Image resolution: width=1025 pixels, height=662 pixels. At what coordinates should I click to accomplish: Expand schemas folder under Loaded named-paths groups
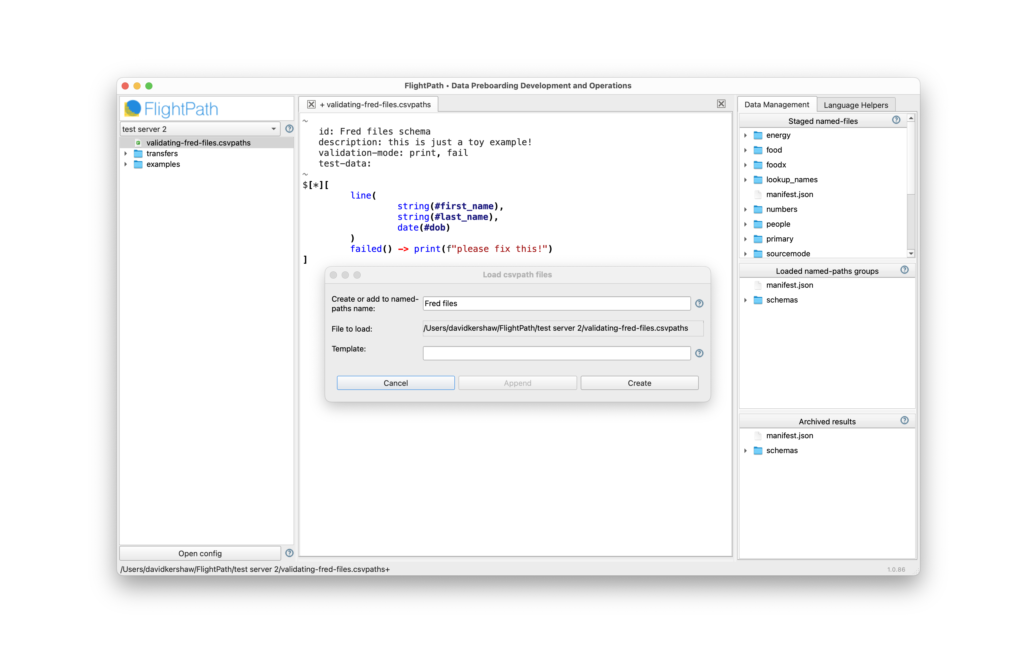745,300
